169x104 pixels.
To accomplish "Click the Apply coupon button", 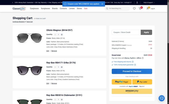I will [146, 32].
